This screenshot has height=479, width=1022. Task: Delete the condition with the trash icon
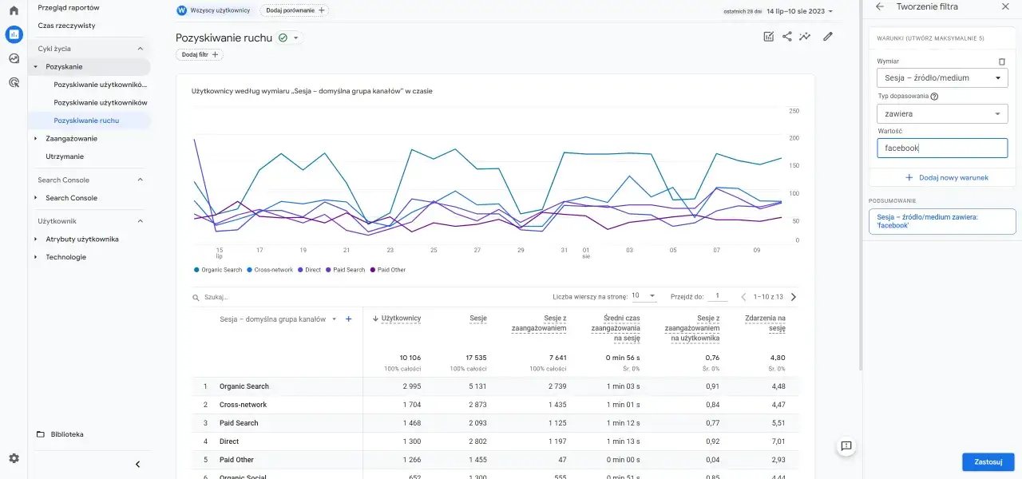(x=1002, y=61)
